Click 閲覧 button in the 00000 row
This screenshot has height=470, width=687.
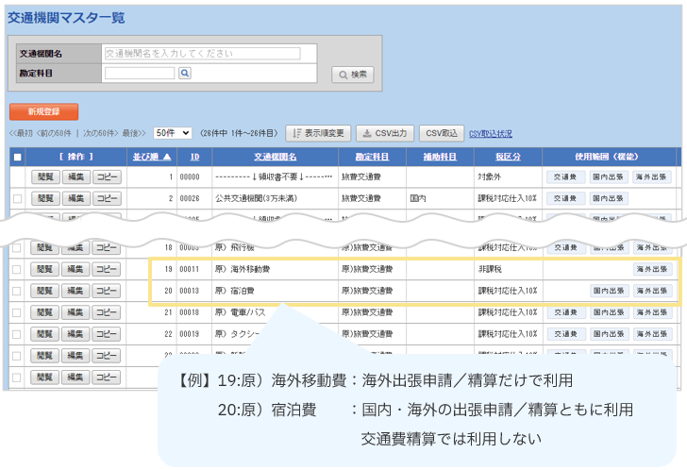click(x=44, y=176)
